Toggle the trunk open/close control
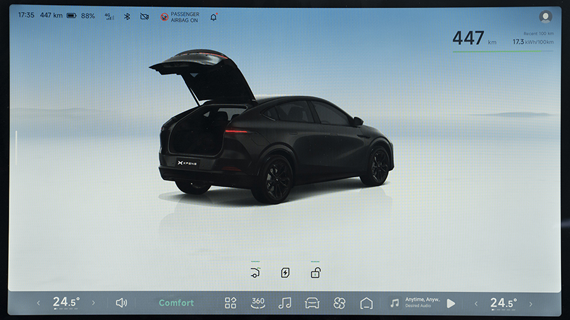The height and width of the screenshot is (320, 570). (255, 273)
